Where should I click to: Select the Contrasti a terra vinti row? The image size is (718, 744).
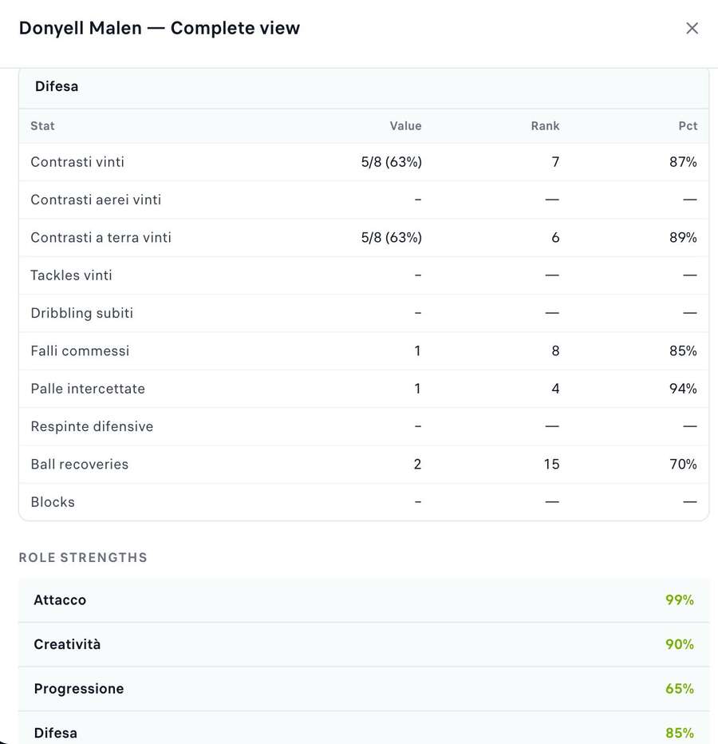pos(364,237)
